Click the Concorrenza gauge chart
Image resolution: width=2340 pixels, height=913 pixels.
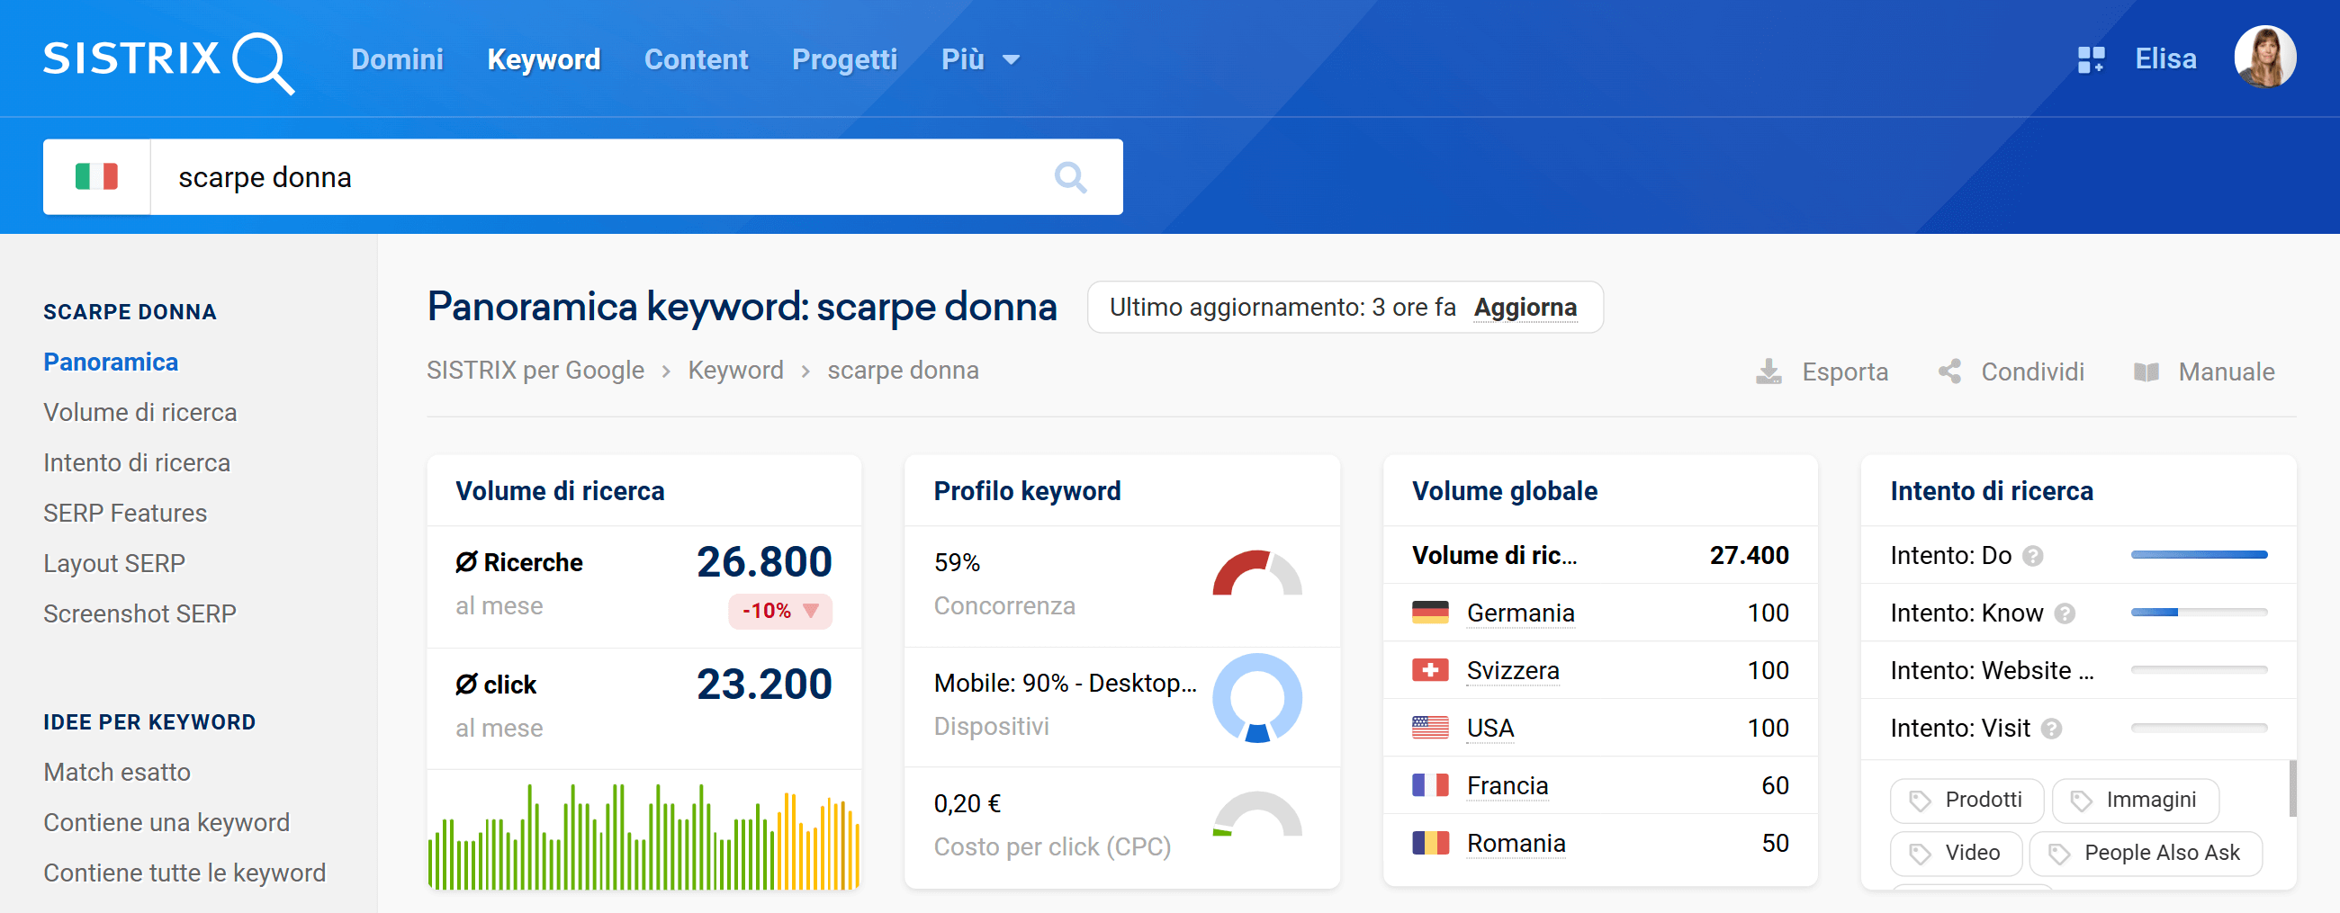(x=1257, y=574)
